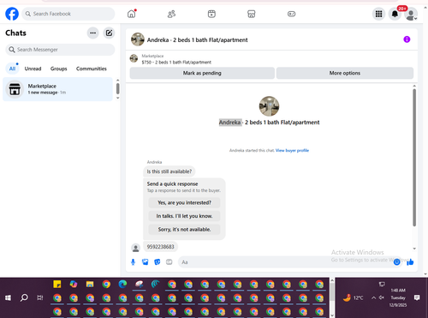Attach a photo with the image icon

(145, 262)
